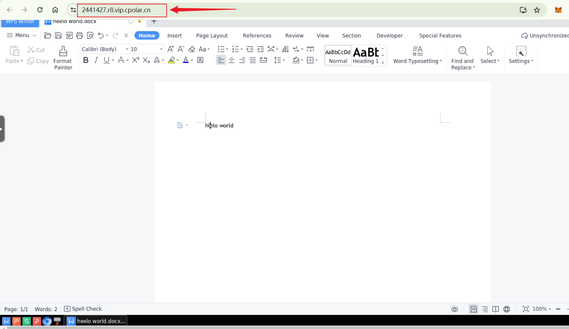The width and height of the screenshot is (569, 329).
Task: Click the Clear Formatting eraser icon
Action: click(x=192, y=49)
